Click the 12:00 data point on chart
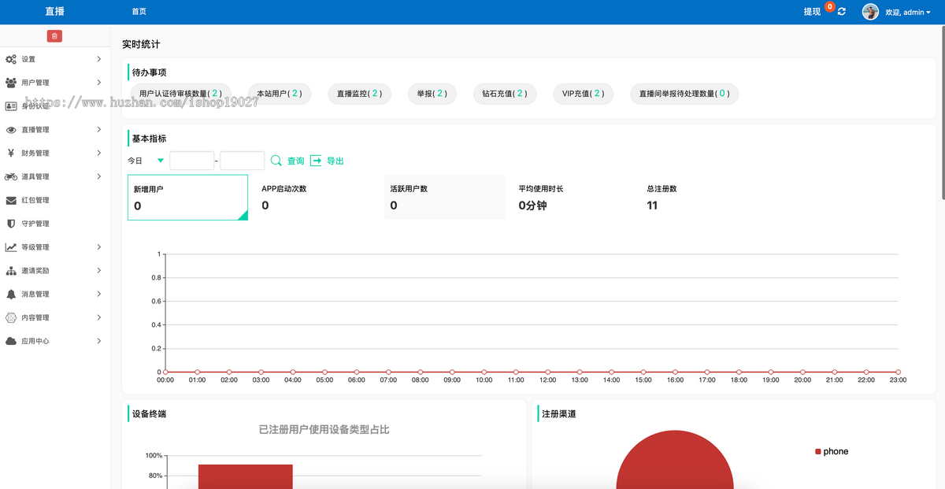 click(x=547, y=372)
